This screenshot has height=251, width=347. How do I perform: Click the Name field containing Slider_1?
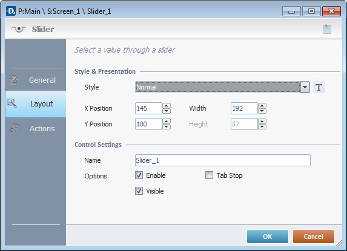tap(223, 160)
